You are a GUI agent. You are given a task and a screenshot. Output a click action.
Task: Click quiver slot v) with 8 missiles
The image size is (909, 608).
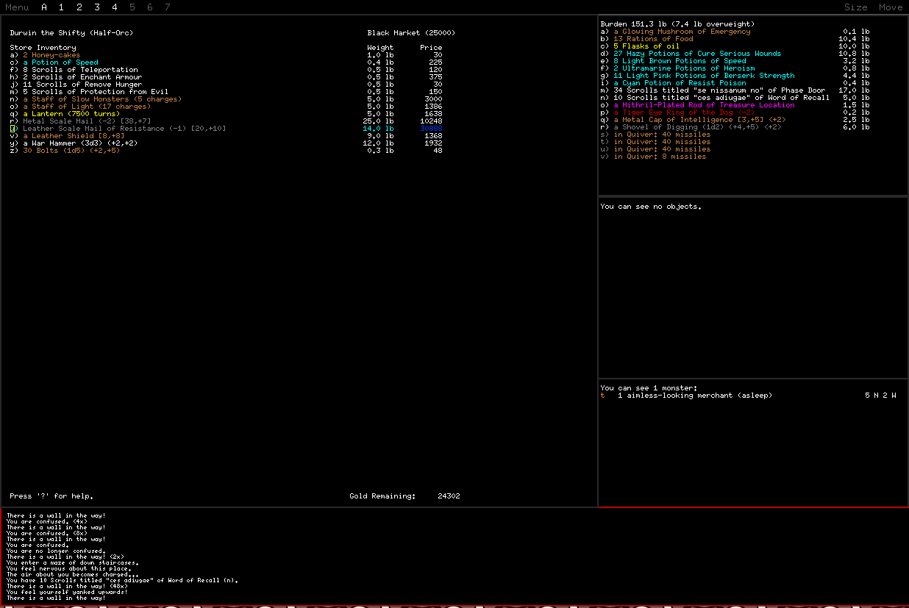[x=653, y=157]
